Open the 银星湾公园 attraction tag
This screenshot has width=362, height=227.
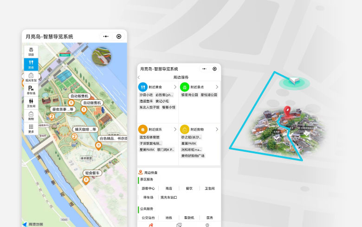[x=189, y=95]
